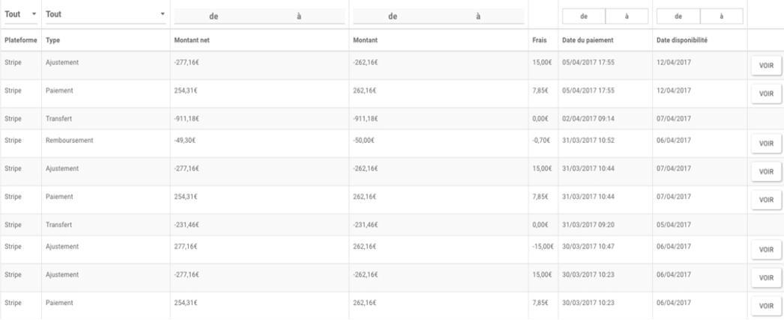
Task: Click the Date du paiement 'de' field
Action: click(x=584, y=16)
